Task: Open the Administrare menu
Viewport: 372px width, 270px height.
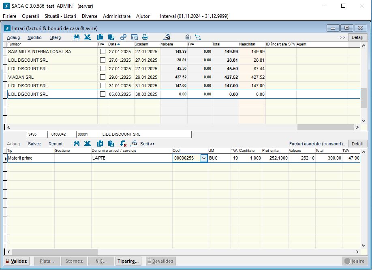Action: (x=116, y=16)
